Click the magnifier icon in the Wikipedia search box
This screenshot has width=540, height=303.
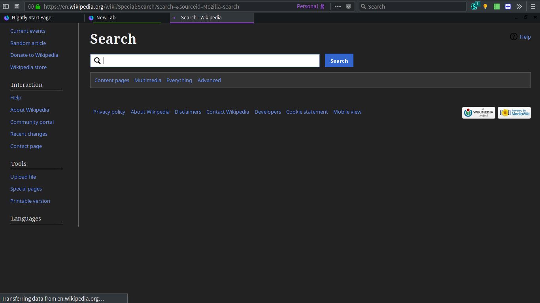coord(97,60)
